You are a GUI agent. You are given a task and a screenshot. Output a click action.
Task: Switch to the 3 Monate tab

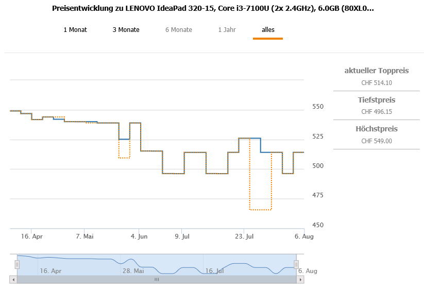click(126, 30)
